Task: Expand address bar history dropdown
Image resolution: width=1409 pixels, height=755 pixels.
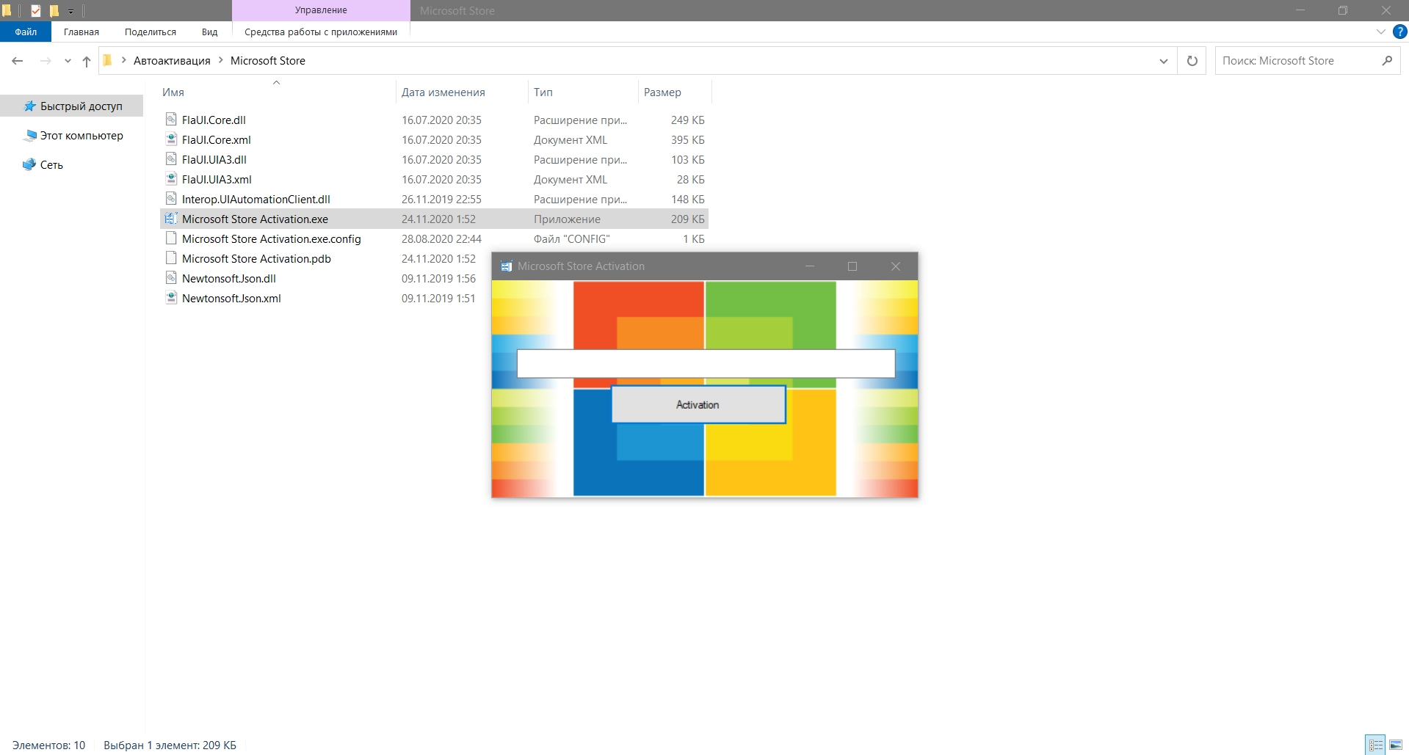Action: click(1164, 61)
